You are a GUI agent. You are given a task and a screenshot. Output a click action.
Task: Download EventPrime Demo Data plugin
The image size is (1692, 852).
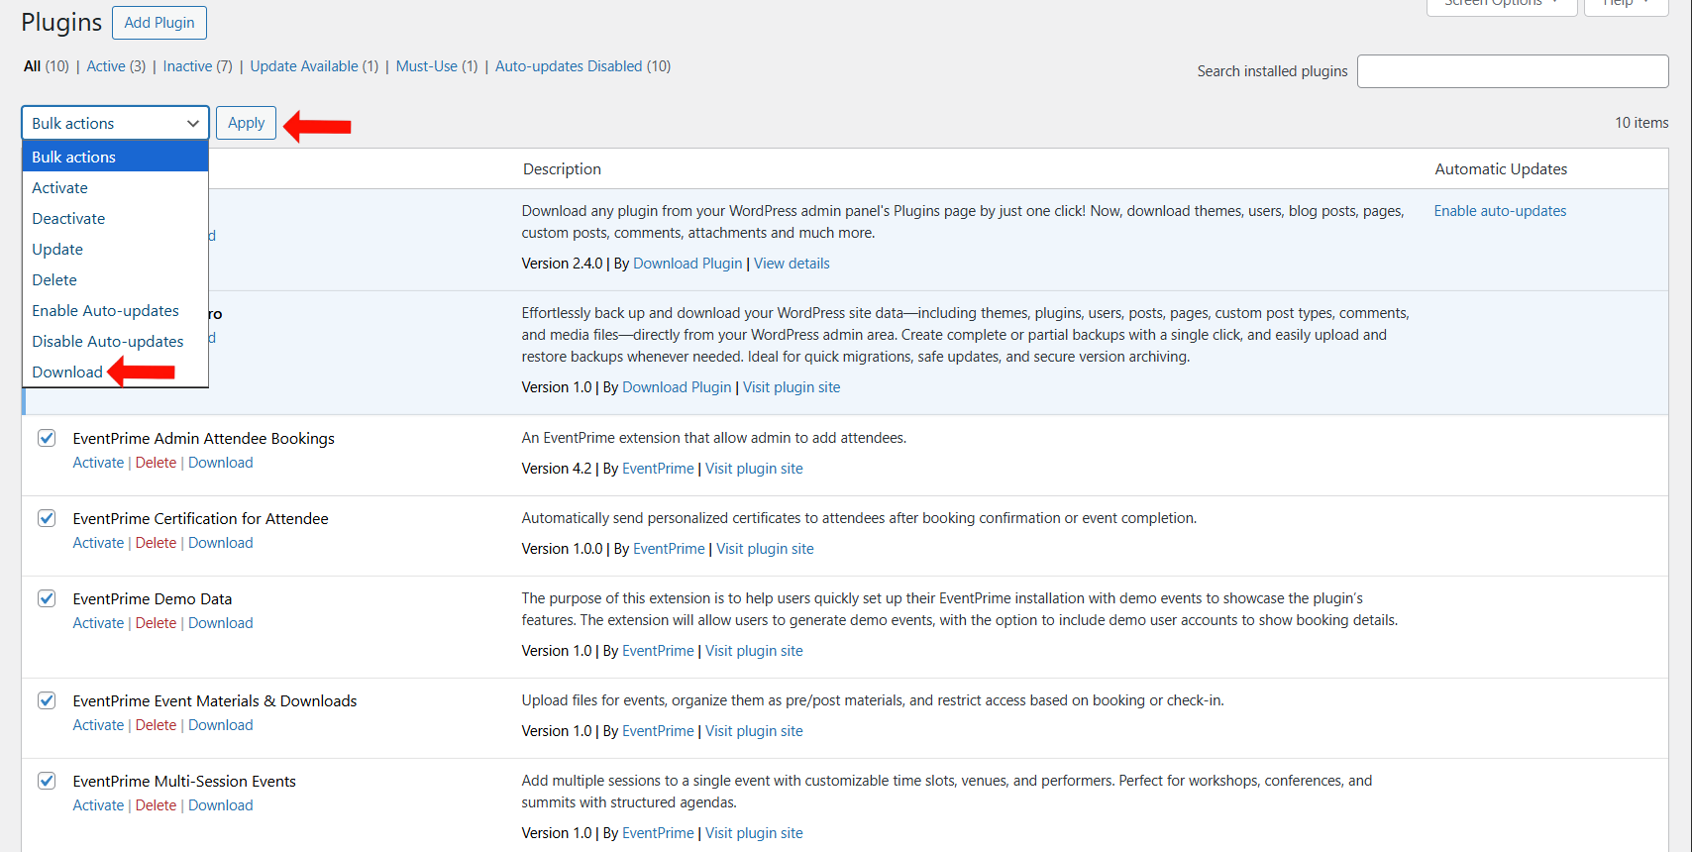220,623
